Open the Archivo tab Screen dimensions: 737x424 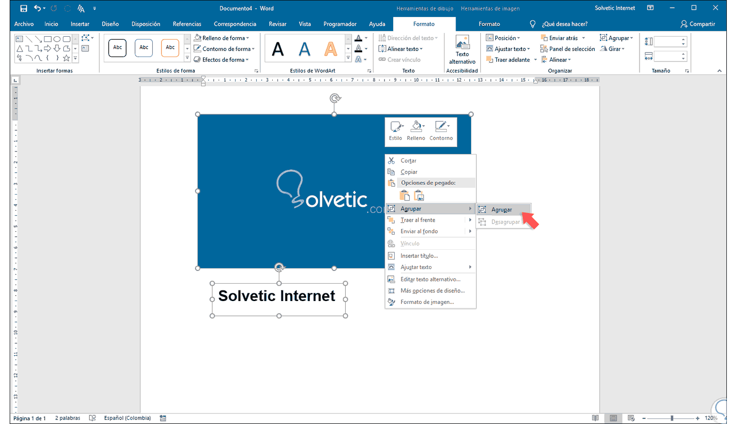(24, 24)
